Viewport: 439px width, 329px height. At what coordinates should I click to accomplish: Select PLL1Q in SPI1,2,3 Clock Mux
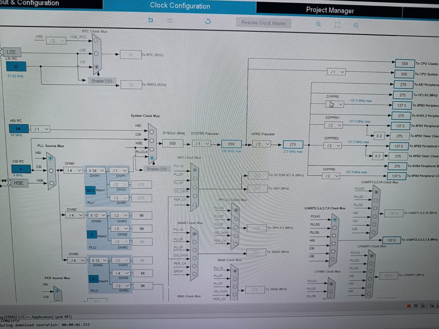236,210
